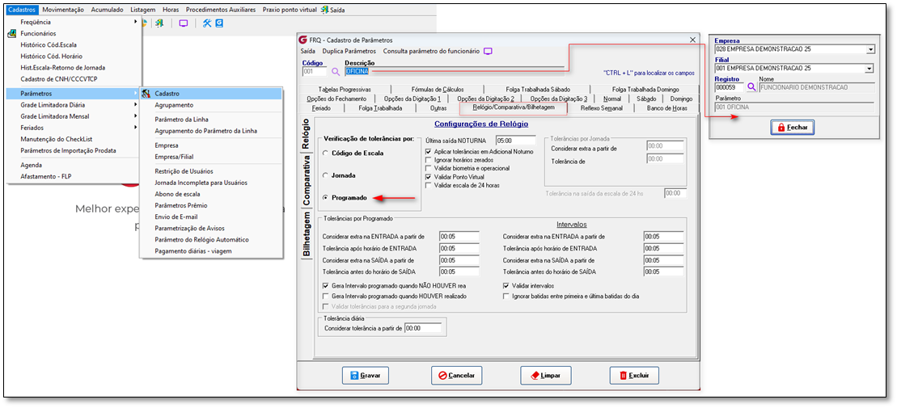Enable Ignorar batidas entre primeira e última

point(506,297)
